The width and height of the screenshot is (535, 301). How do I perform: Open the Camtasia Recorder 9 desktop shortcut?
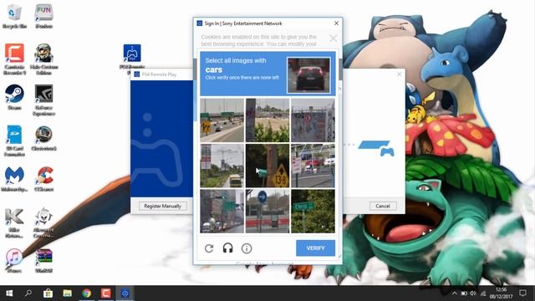pyautogui.click(x=14, y=59)
